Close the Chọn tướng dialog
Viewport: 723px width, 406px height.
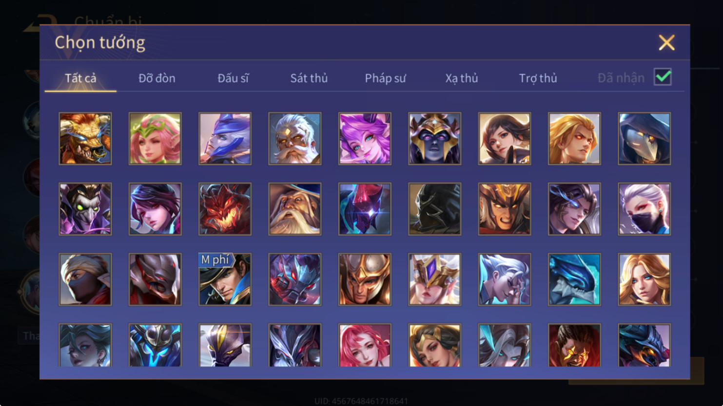tap(666, 42)
